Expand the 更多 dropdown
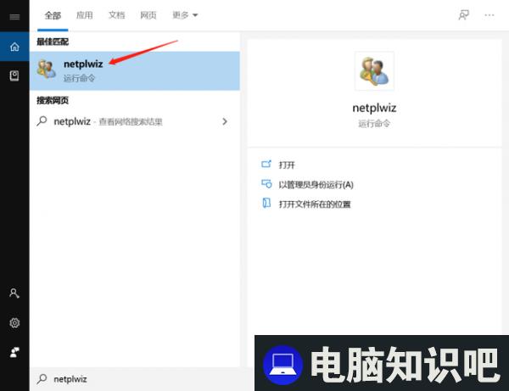The height and width of the screenshot is (391, 509). [185, 15]
